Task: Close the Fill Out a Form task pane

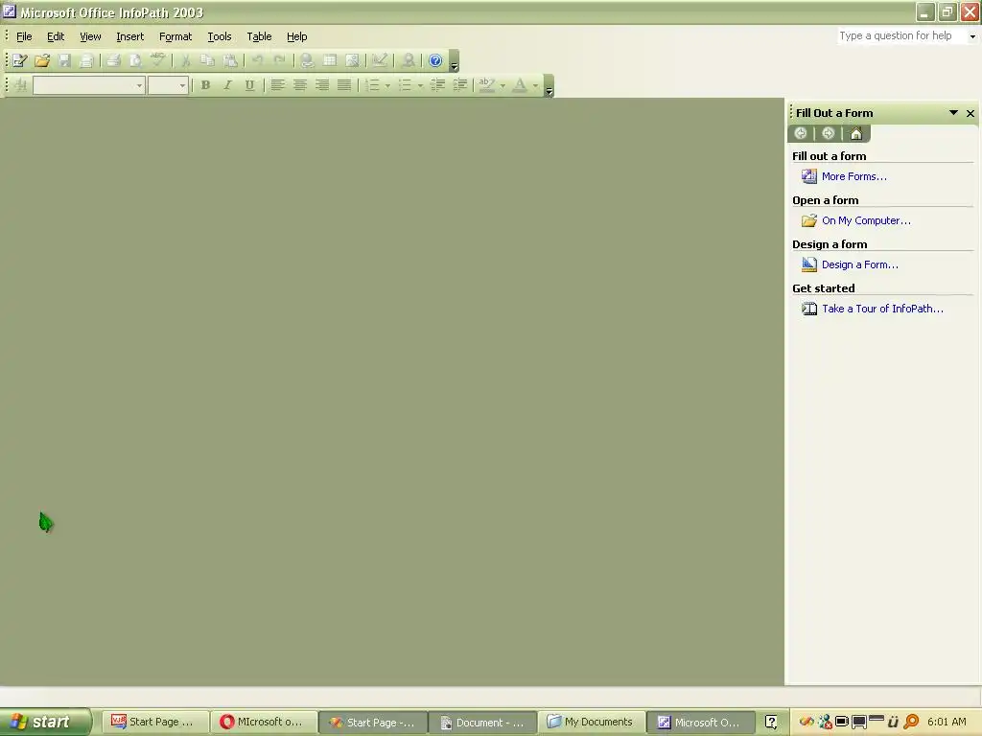Action: tap(970, 113)
